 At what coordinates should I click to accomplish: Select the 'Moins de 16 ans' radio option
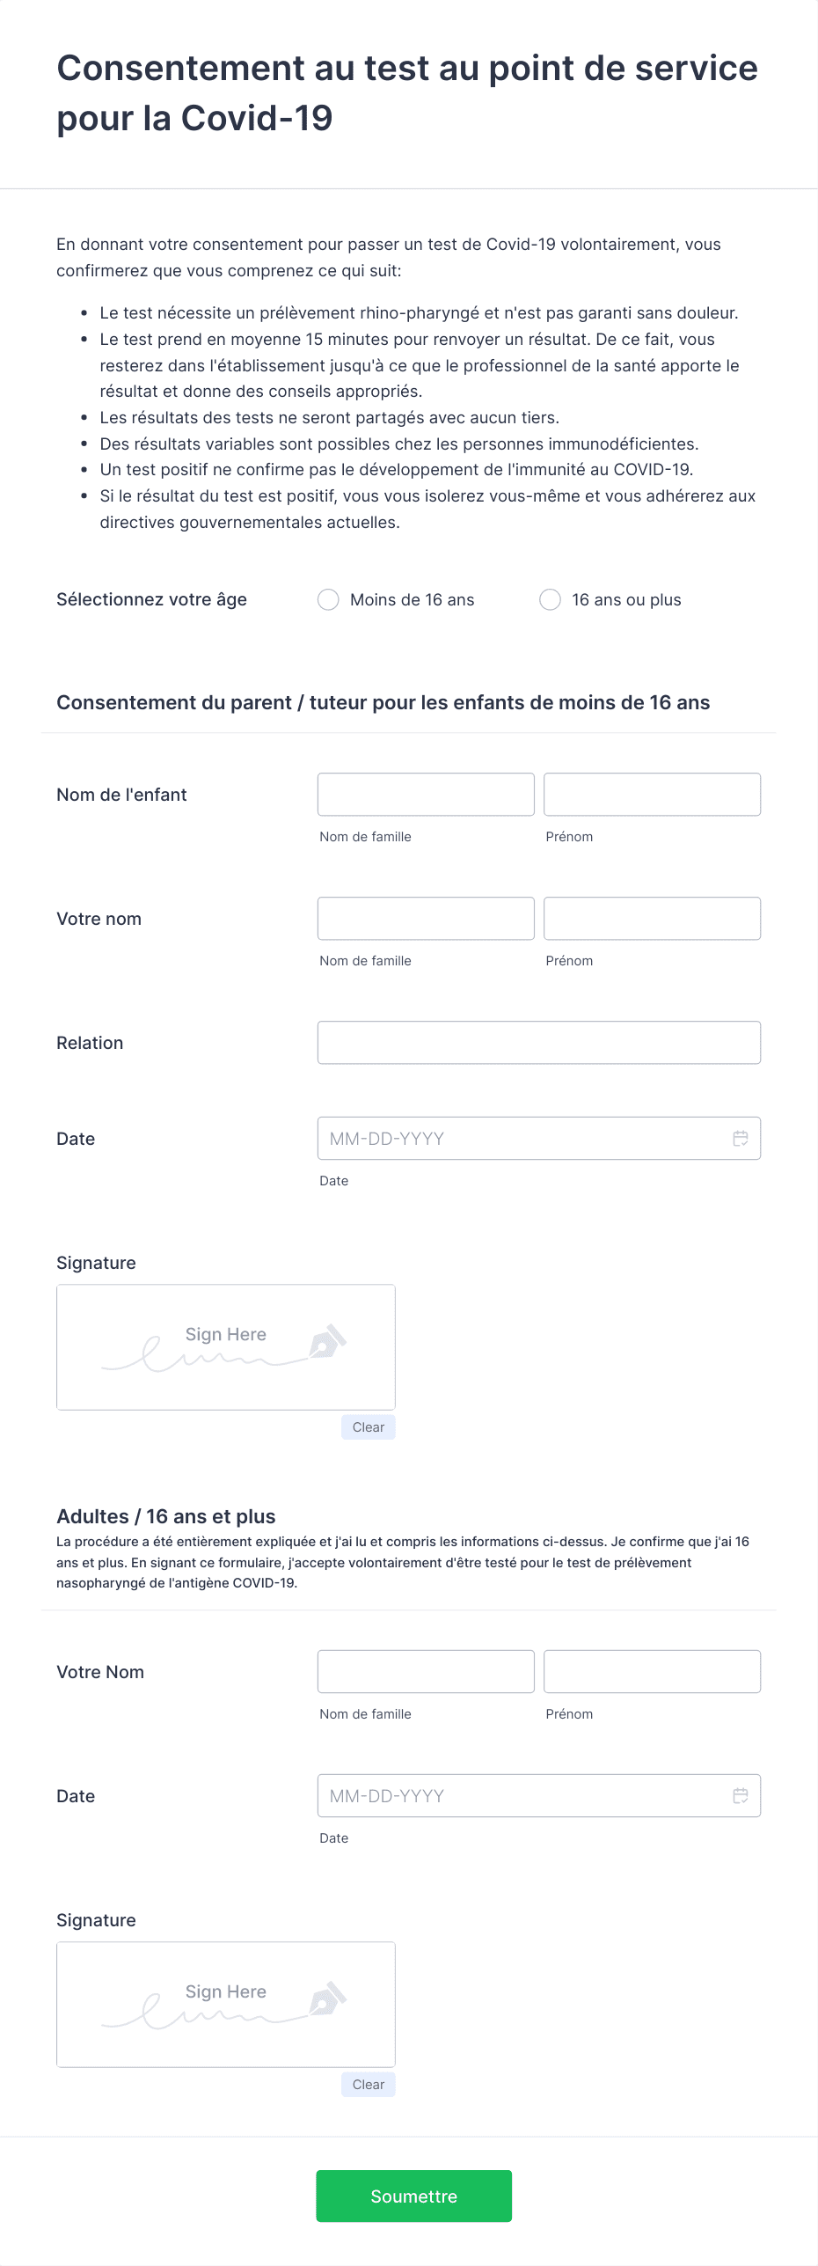point(328,599)
